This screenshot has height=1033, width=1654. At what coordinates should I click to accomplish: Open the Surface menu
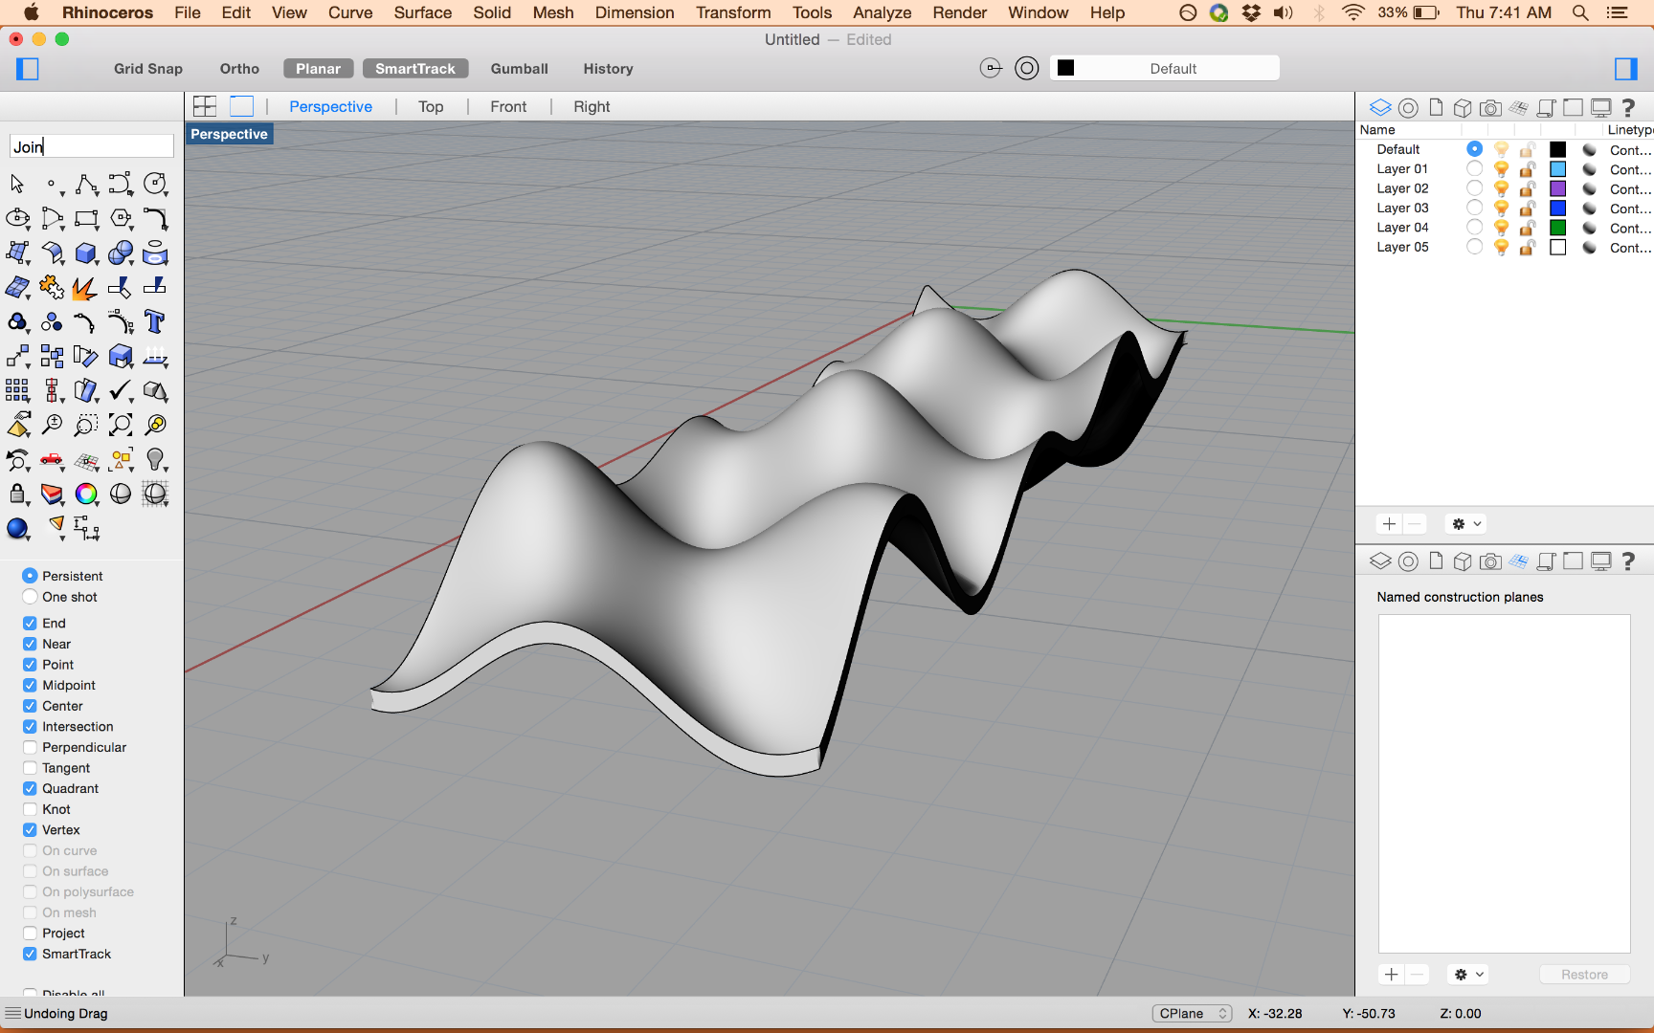[x=422, y=12]
